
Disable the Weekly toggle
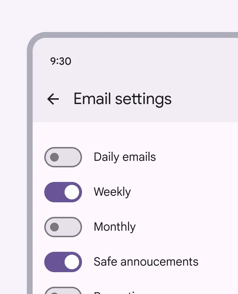[63, 192]
